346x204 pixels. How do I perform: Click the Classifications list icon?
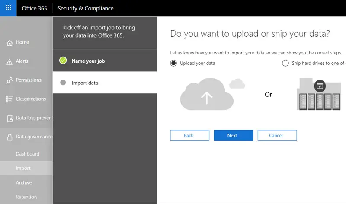click(x=9, y=99)
